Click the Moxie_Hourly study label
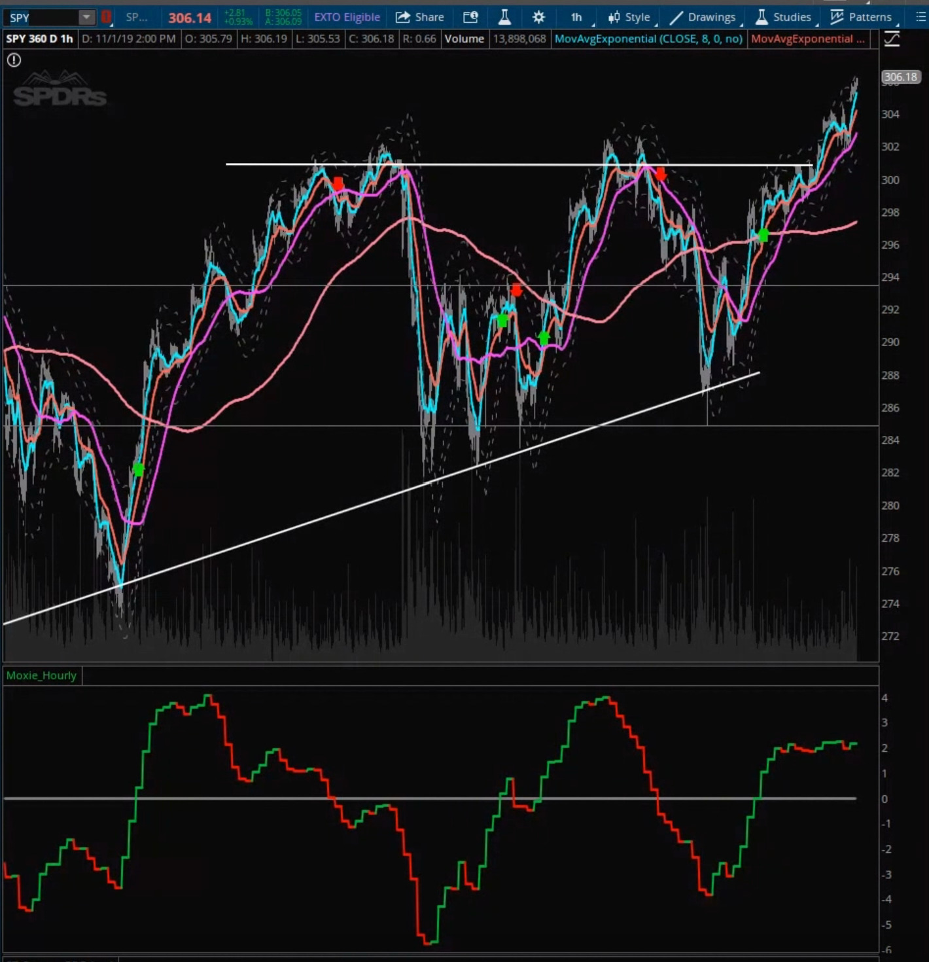929x962 pixels. tap(41, 675)
